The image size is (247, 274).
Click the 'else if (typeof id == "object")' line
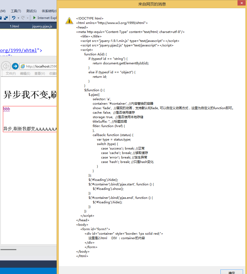[x=112, y=72]
